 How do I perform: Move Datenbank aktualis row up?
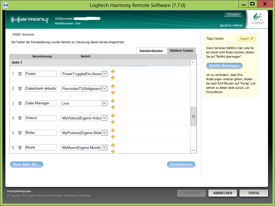(113, 86)
